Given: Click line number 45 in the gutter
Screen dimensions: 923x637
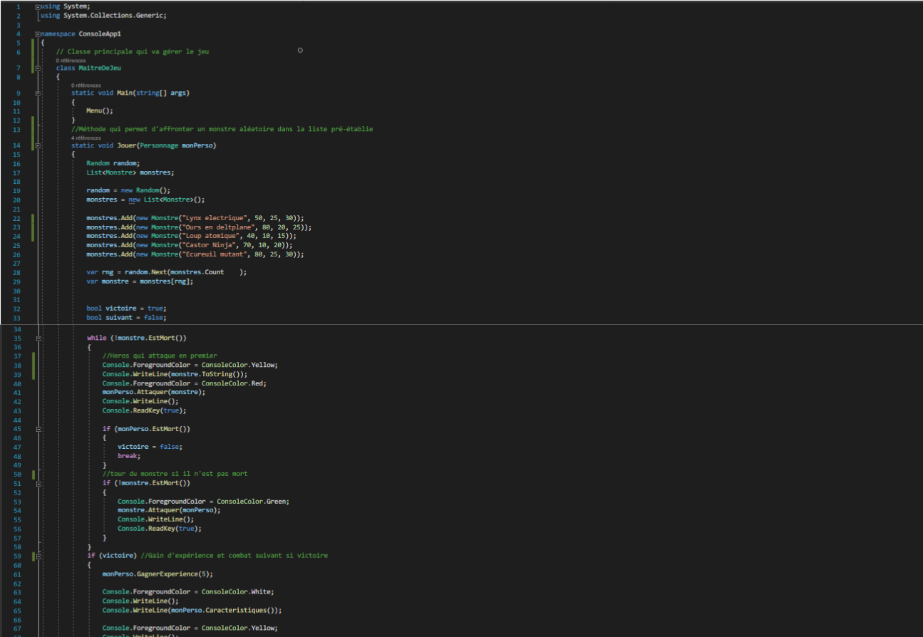Looking at the screenshot, I should coord(16,428).
